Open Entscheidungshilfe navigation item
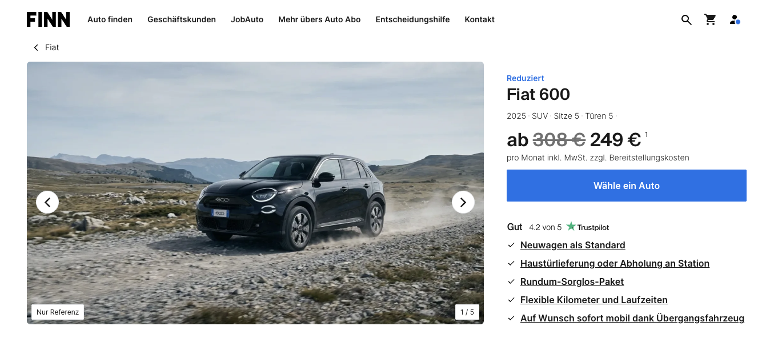The width and height of the screenshot is (778, 338). (x=412, y=19)
